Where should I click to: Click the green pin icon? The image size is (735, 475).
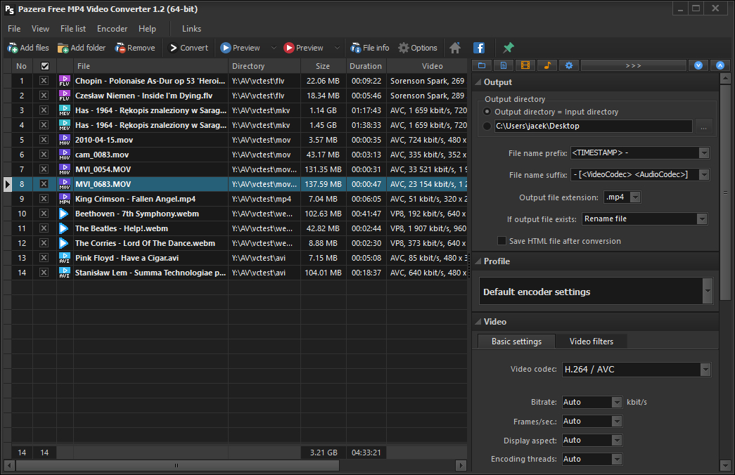point(508,48)
